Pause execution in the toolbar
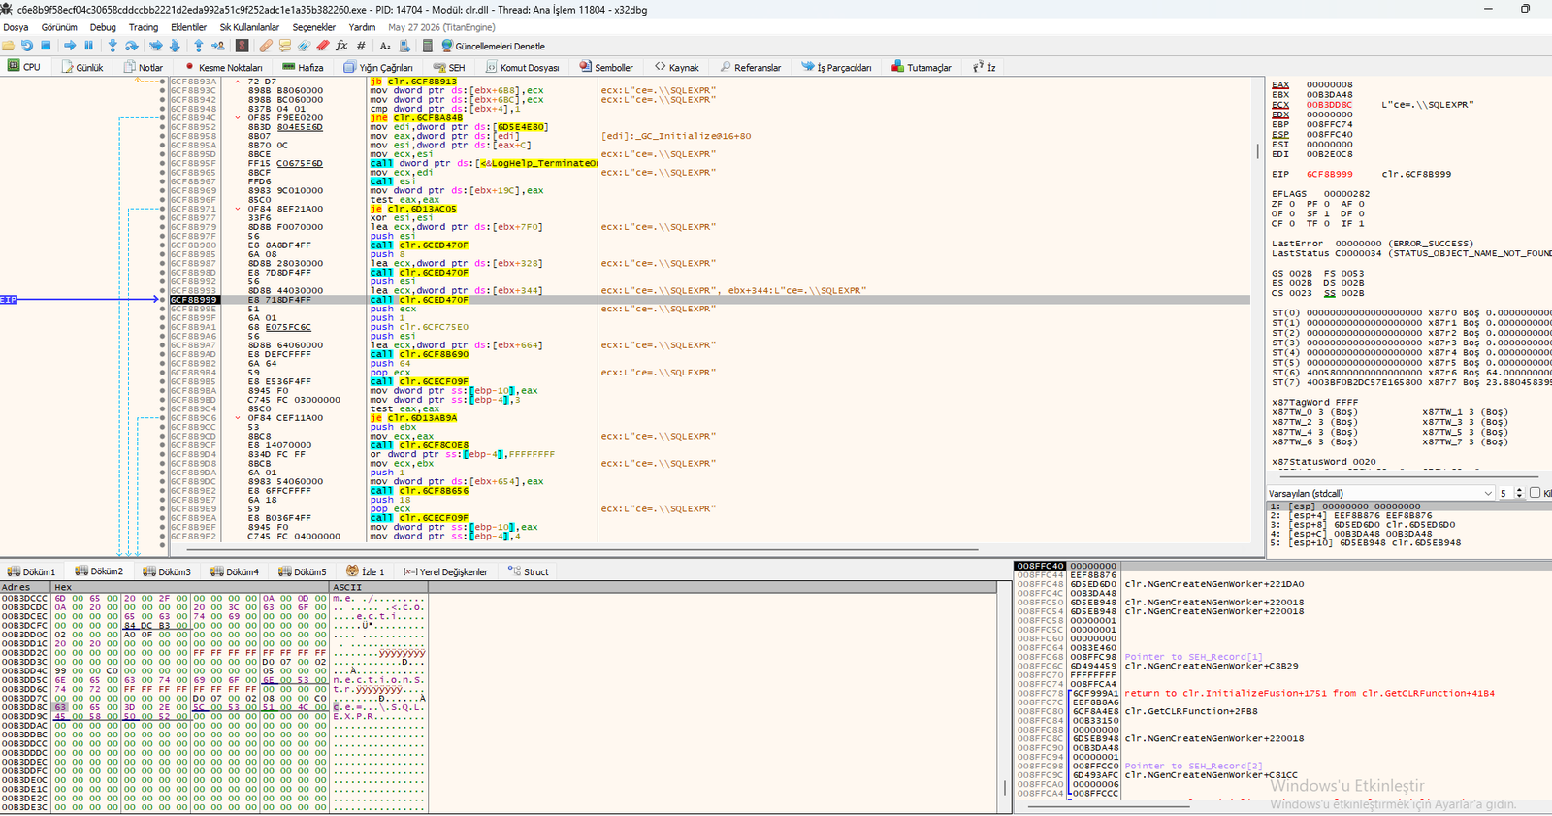Screen dimensions: 1552x816 [88, 46]
